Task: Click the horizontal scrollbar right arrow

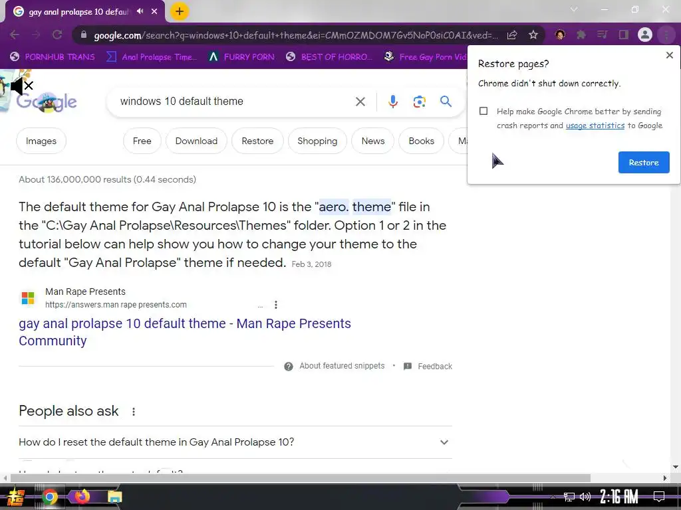Action: 664,478
